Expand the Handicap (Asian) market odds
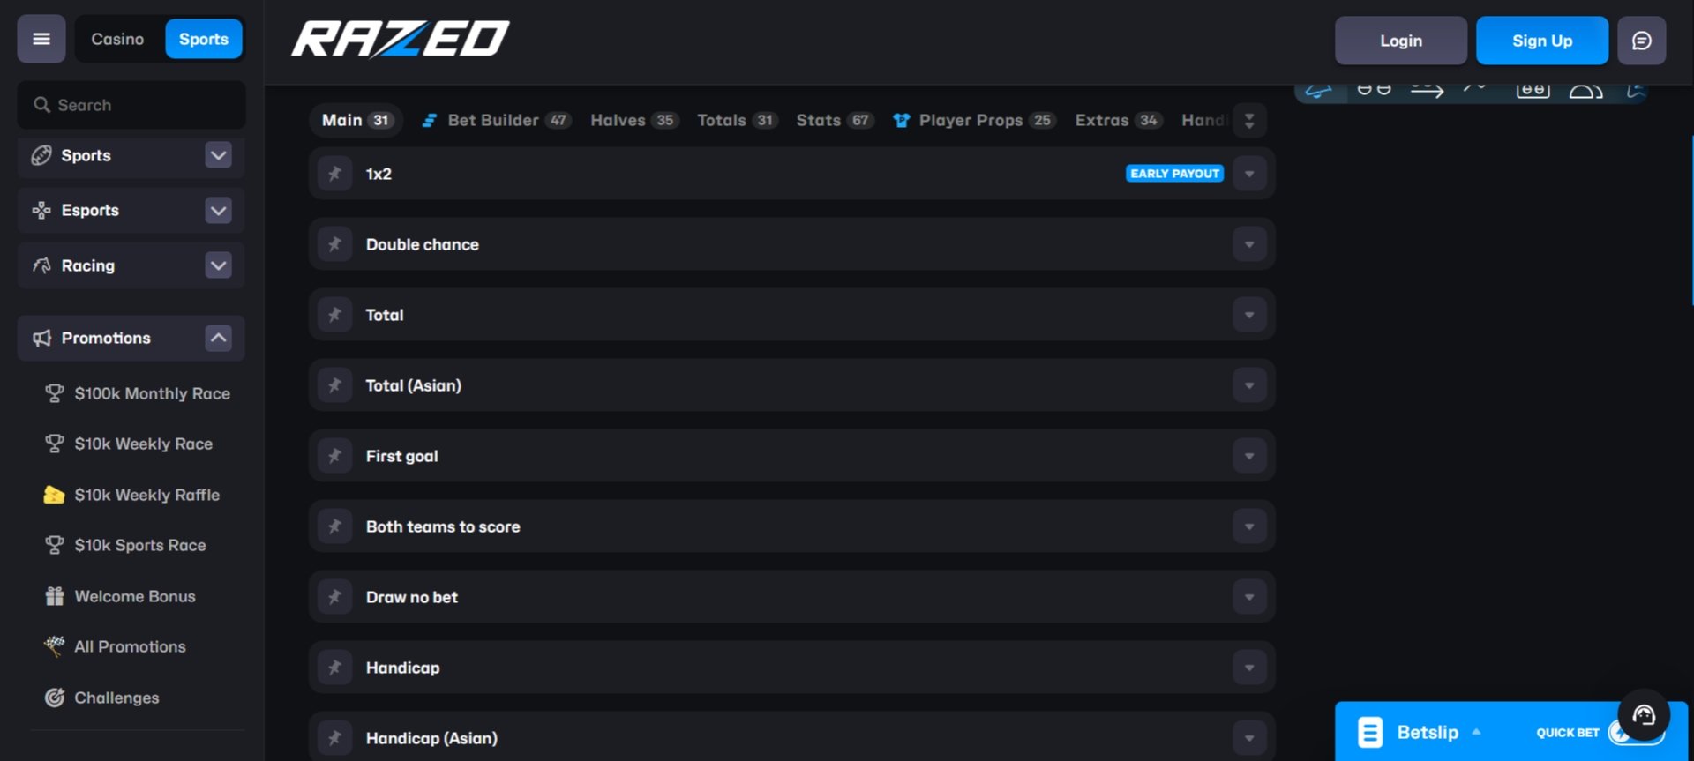The image size is (1694, 761). pyautogui.click(x=1249, y=738)
